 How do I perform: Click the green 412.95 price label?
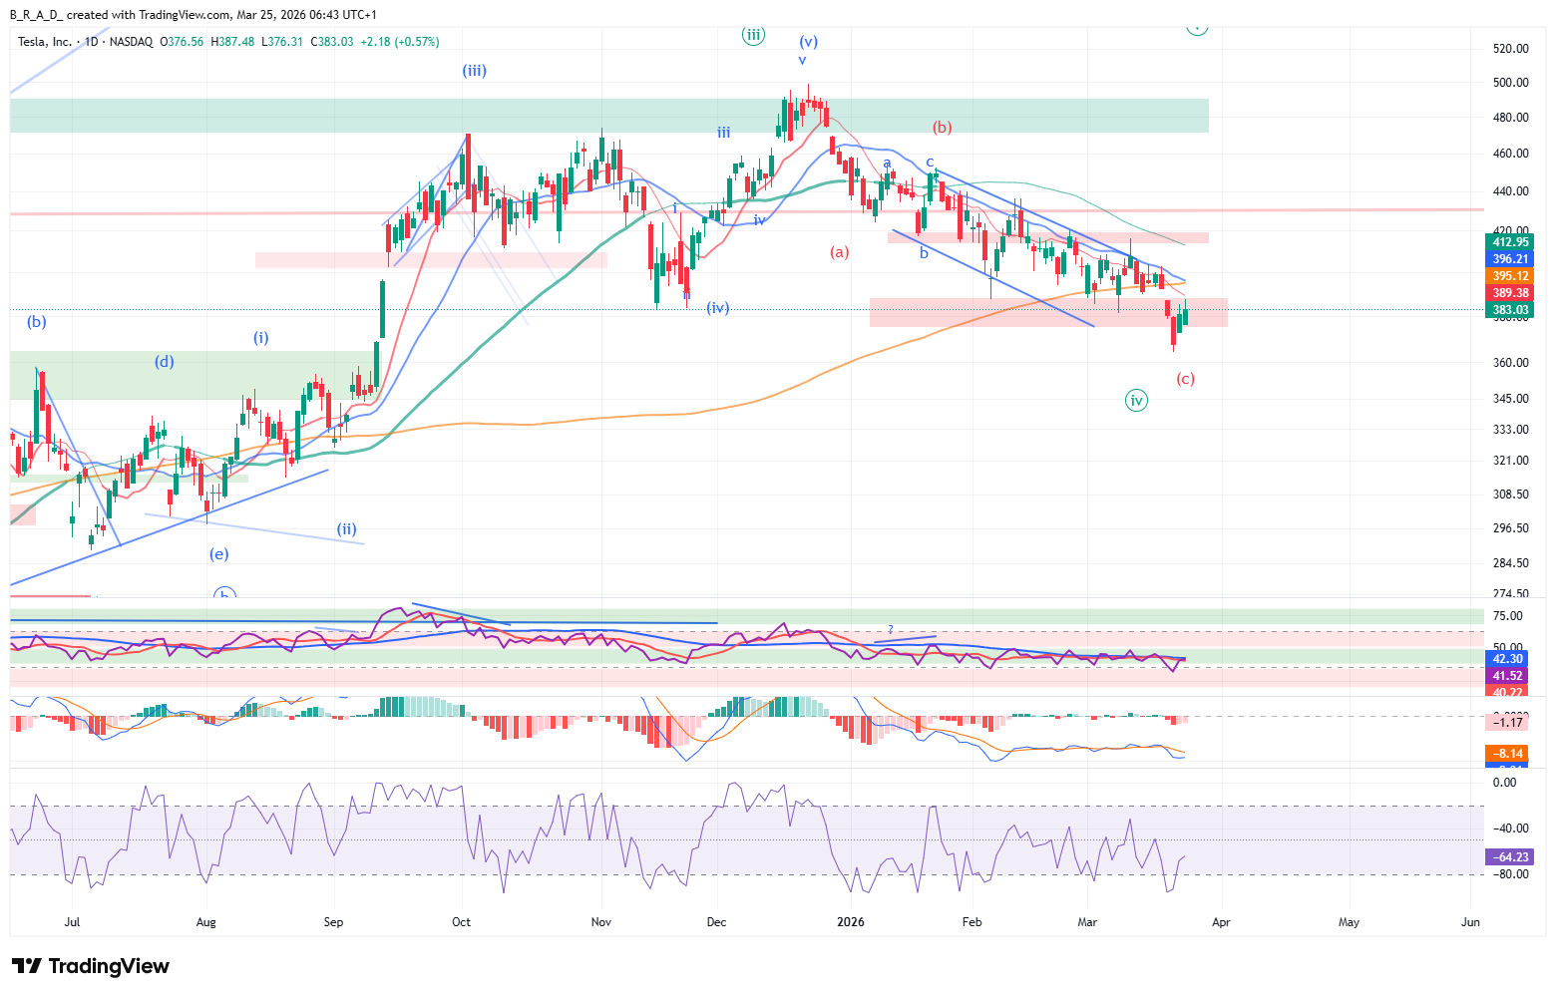[1510, 242]
